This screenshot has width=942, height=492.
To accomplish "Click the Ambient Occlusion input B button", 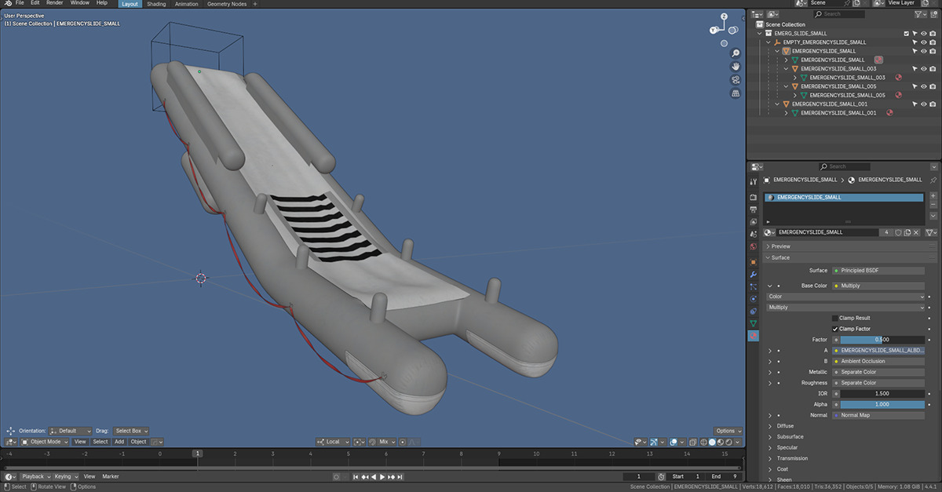I will [x=878, y=361].
